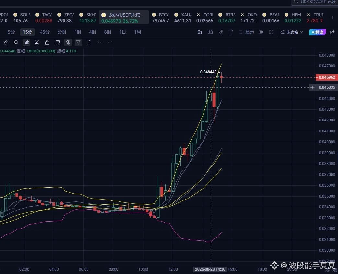The image size is (338, 274).
Task: Select the 分时 timeframe
Action: click(x=62, y=32)
